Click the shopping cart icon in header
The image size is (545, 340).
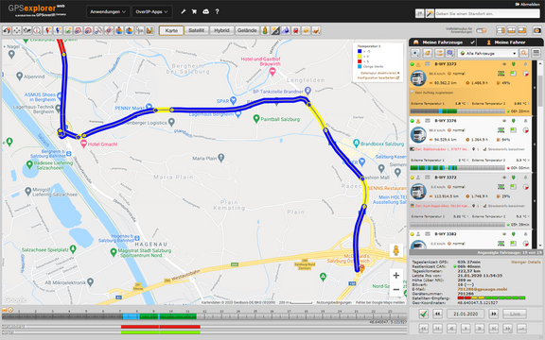pyautogui.click(x=194, y=11)
